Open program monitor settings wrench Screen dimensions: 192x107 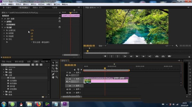[x=177, y=46]
